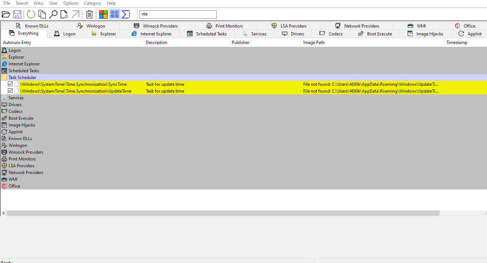
Task: Switch to the WMI tab
Action: pos(417,26)
